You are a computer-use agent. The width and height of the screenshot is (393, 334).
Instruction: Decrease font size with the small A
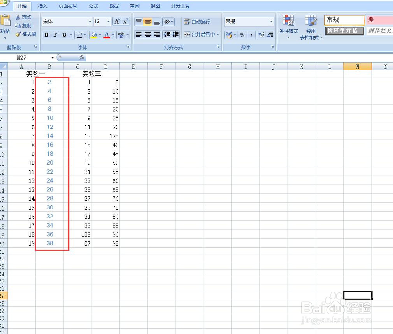point(125,21)
